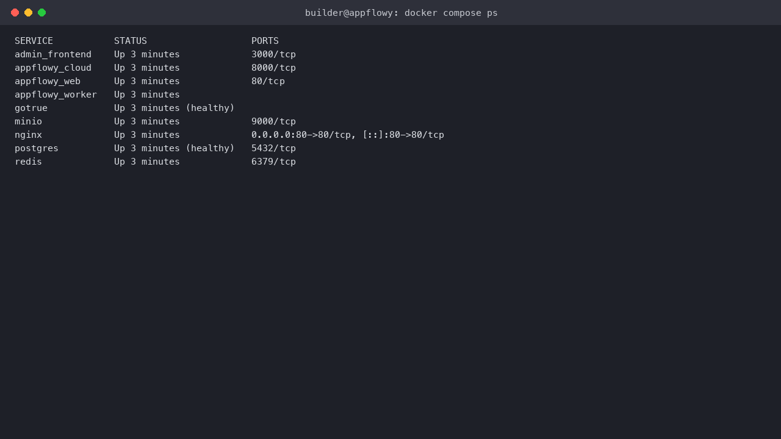Image resolution: width=781 pixels, height=439 pixels.
Task: Select the admin_frontend service name
Action: (53, 54)
